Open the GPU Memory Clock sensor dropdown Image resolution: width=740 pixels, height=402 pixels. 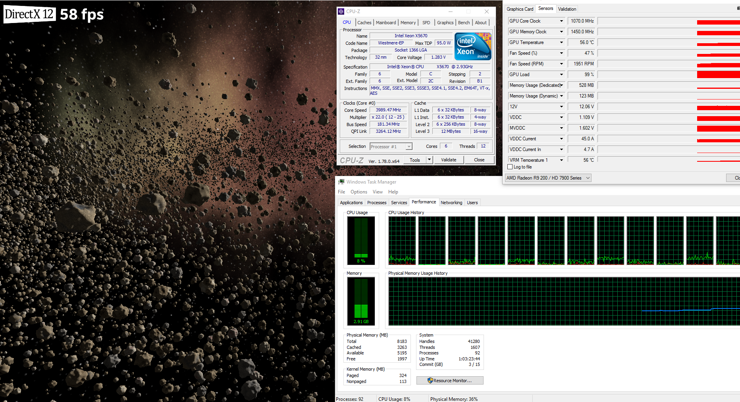561,32
